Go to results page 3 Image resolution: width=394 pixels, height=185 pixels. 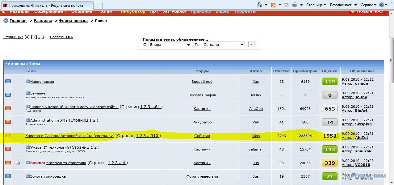tap(43, 37)
